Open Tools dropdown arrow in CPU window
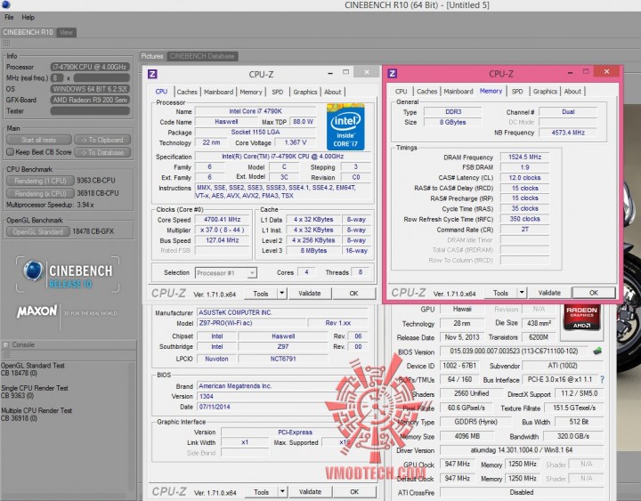Image resolution: width=641 pixels, height=501 pixels. click(282, 293)
